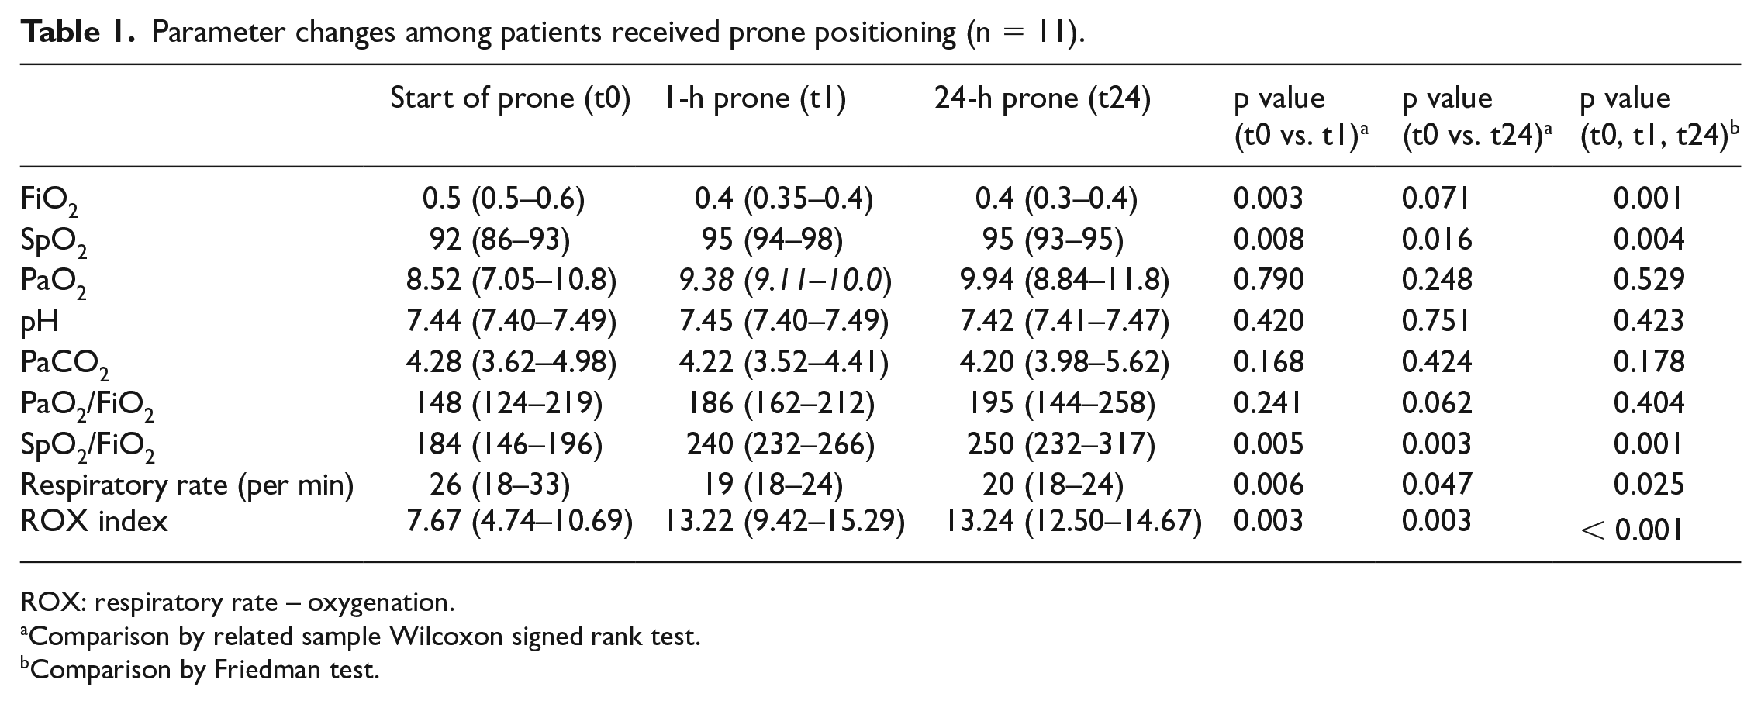Select the ROX index row label
The width and height of the screenshot is (1761, 704).
click(x=94, y=521)
